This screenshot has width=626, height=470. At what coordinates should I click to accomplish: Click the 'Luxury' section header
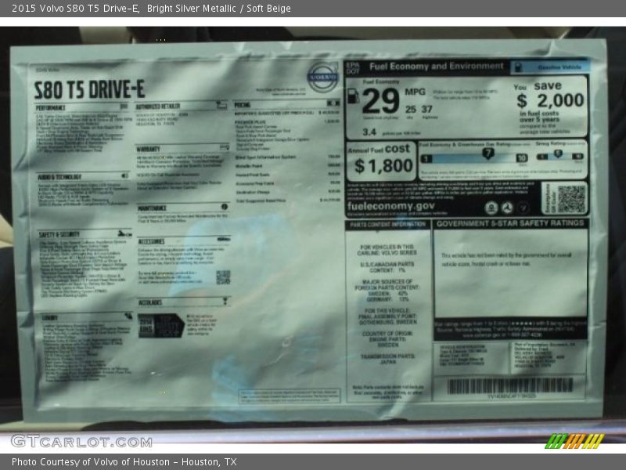point(50,318)
